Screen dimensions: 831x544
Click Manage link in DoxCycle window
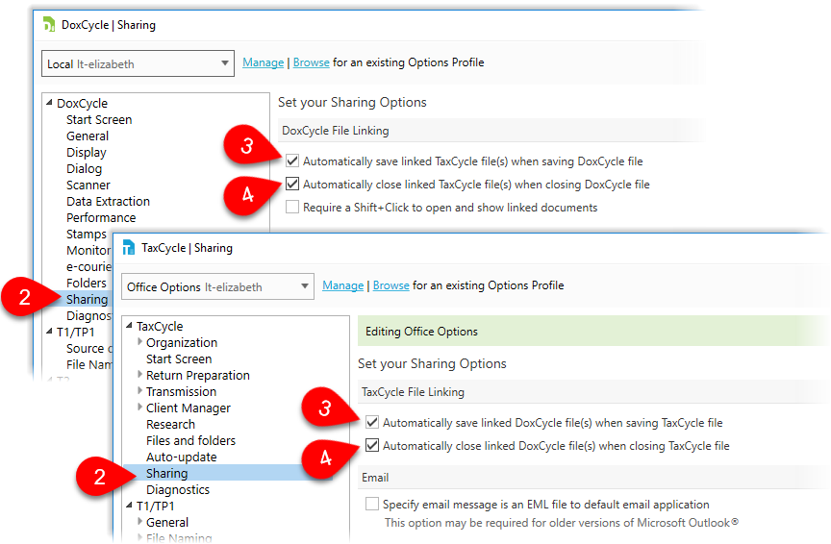(263, 62)
